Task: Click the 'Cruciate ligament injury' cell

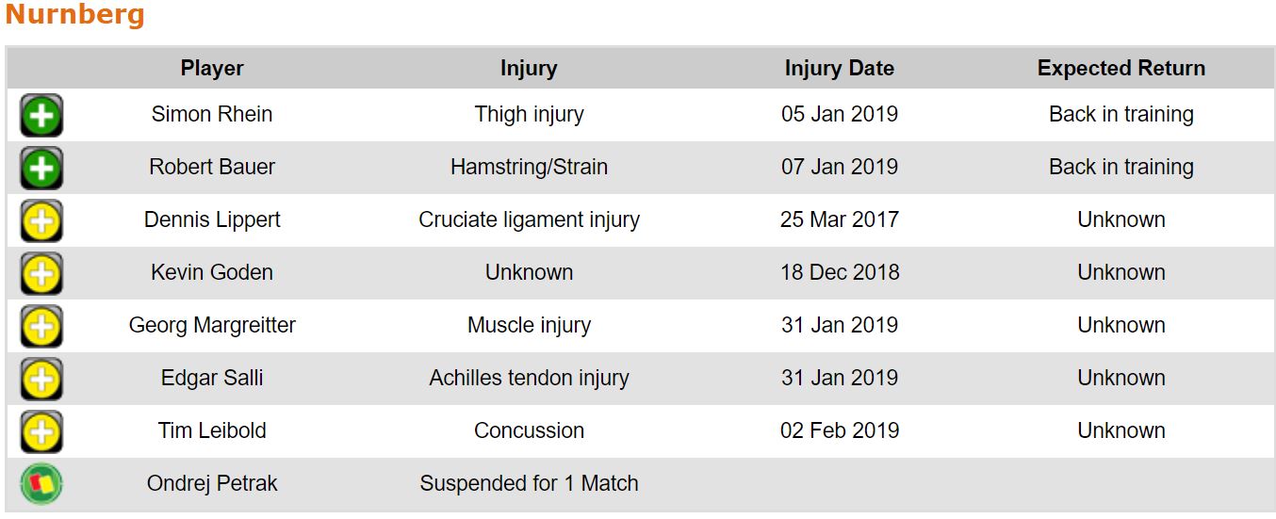Action: [529, 220]
